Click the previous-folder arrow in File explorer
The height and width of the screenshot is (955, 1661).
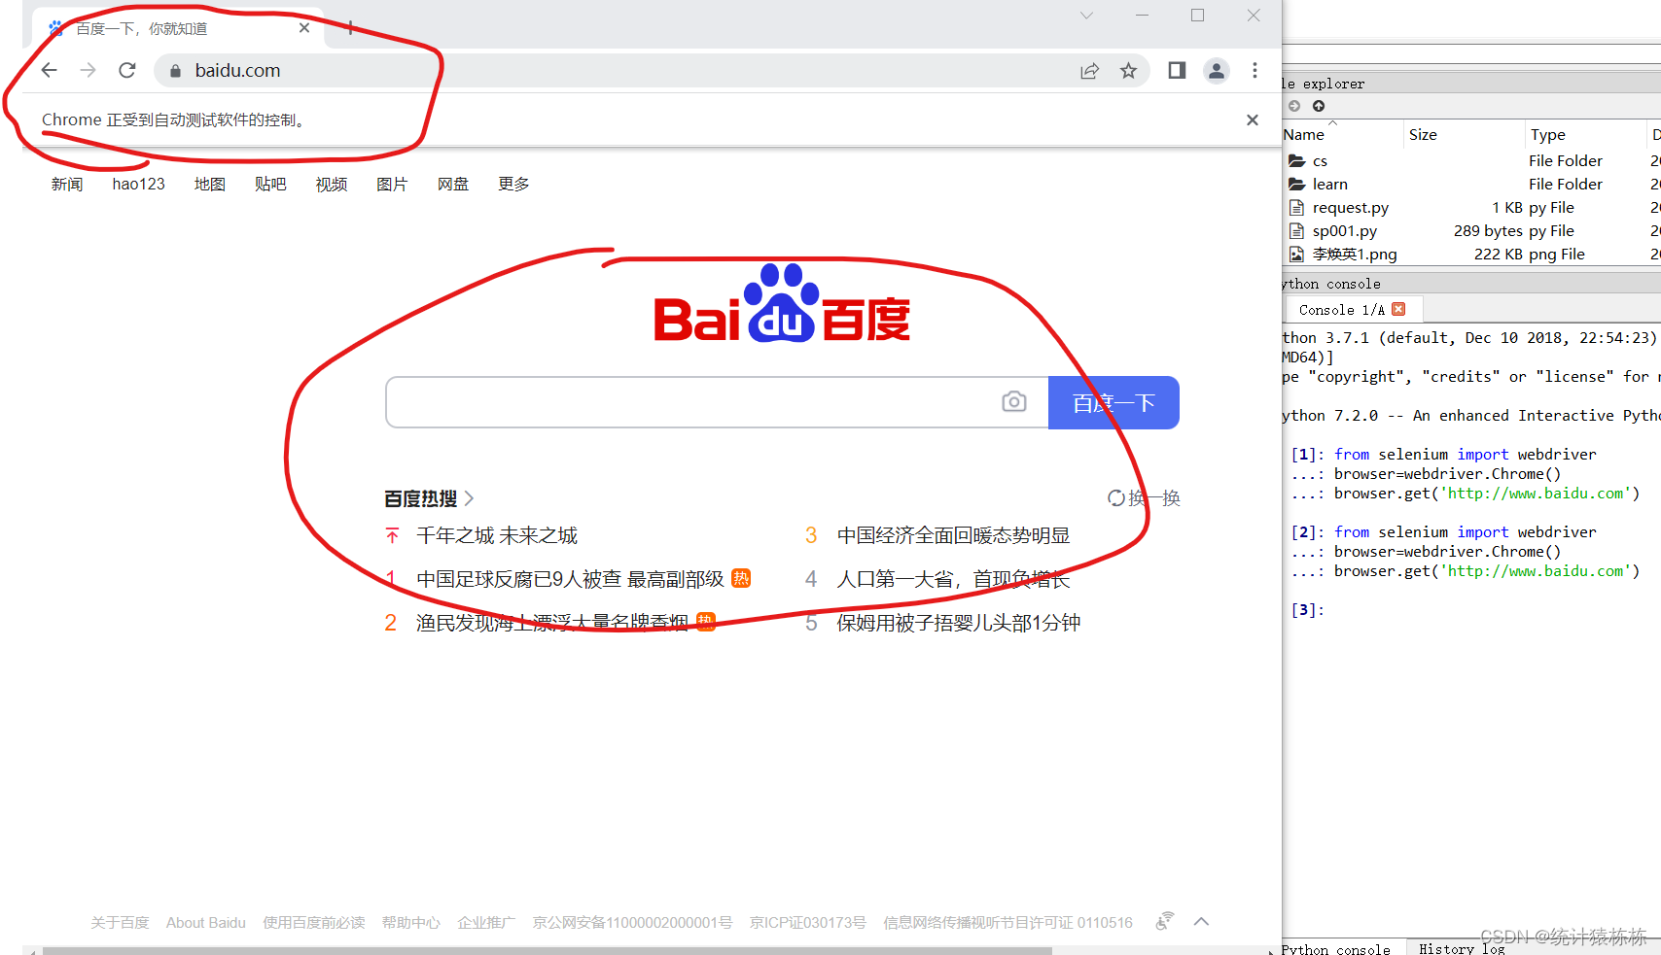1294,106
